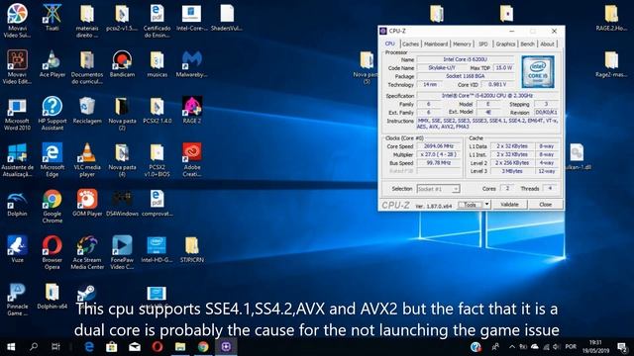Open the Socket #1 selection dropdown

438,189
